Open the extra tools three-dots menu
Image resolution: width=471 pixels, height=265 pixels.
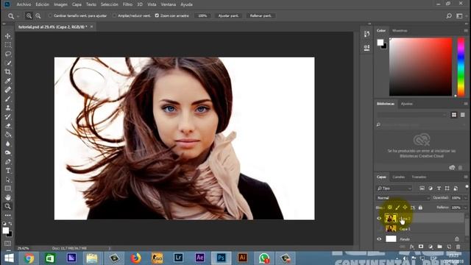pyautogui.click(x=8, y=216)
